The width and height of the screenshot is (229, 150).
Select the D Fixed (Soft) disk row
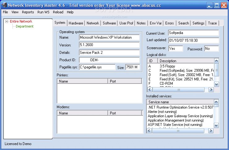pos(181,75)
